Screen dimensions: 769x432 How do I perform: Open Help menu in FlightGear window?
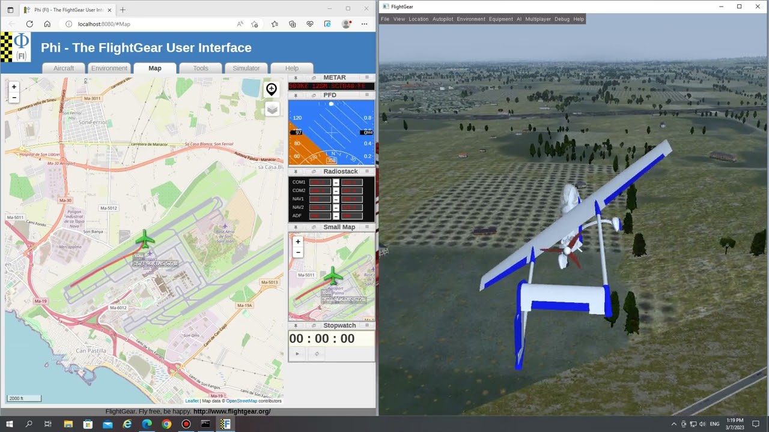(579, 19)
